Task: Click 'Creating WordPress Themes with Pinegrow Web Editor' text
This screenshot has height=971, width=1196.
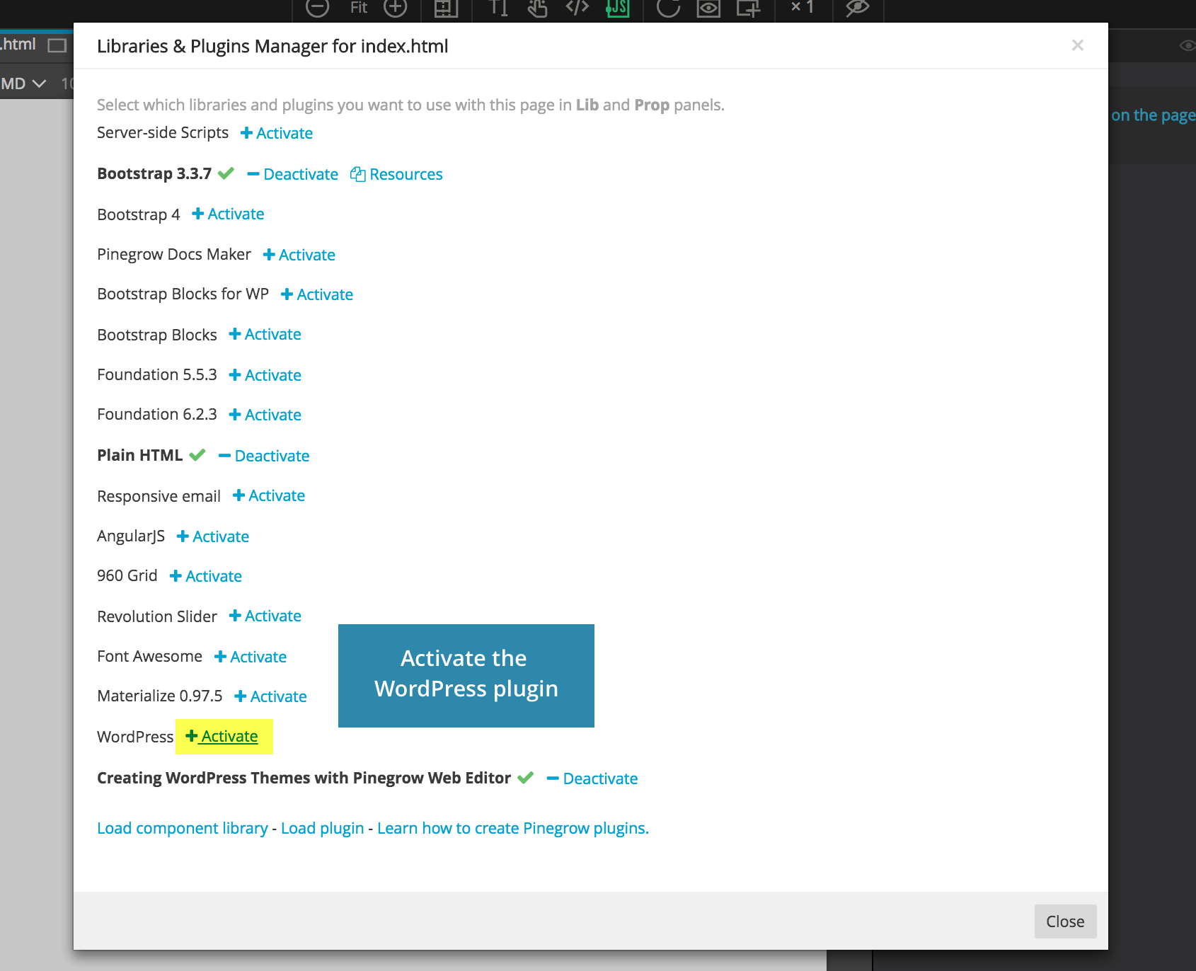Action: 304,778
